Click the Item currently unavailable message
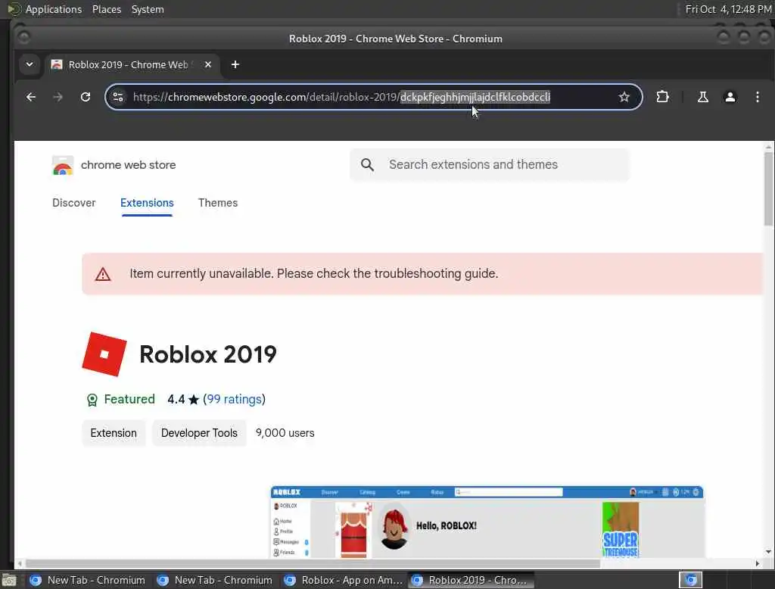775x589 pixels. (x=314, y=273)
